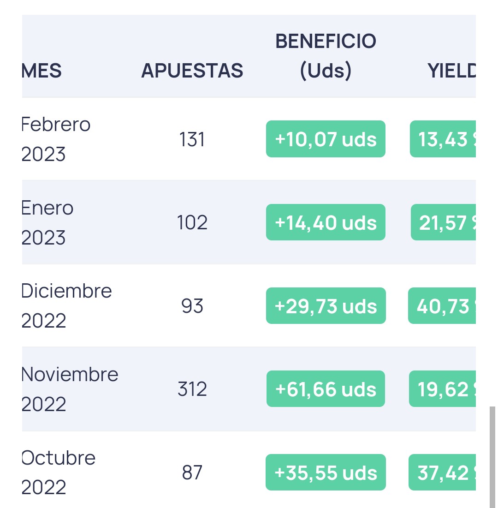The width and height of the screenshot is (498, 508).
Task: Click the YIELD column header
Action: point(452,71)
